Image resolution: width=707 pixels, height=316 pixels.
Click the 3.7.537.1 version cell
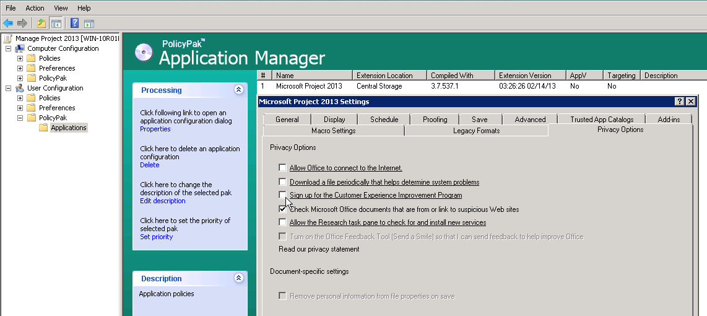(445, 86)
